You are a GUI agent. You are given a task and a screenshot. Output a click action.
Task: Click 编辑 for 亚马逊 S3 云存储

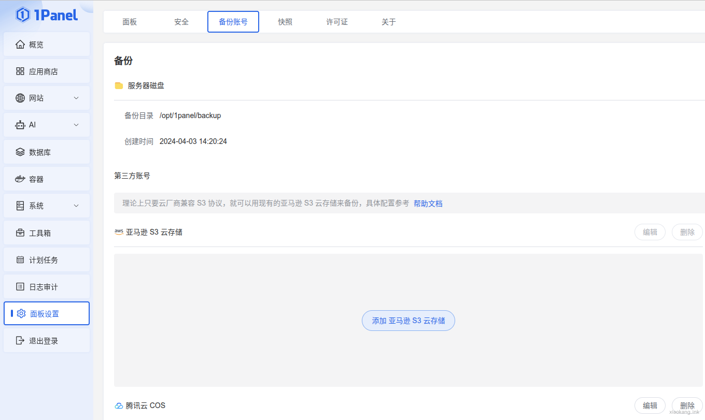coord(650,232)
